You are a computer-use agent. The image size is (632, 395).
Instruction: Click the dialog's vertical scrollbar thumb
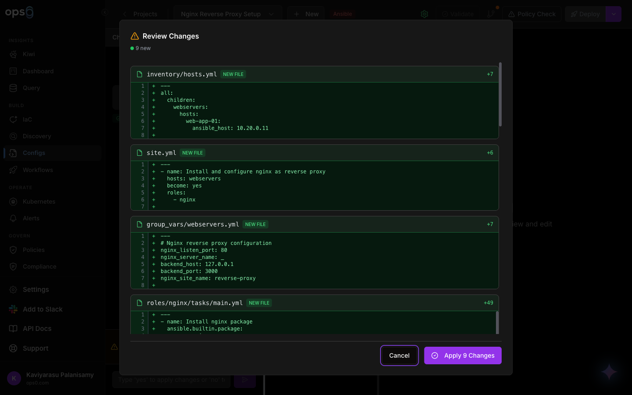(x=500, y=94)
